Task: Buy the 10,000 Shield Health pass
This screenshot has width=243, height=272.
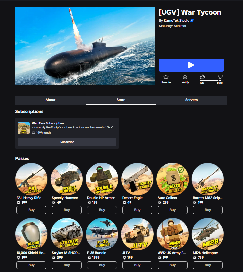Action: pyautogui.click(x=31, y=265)
